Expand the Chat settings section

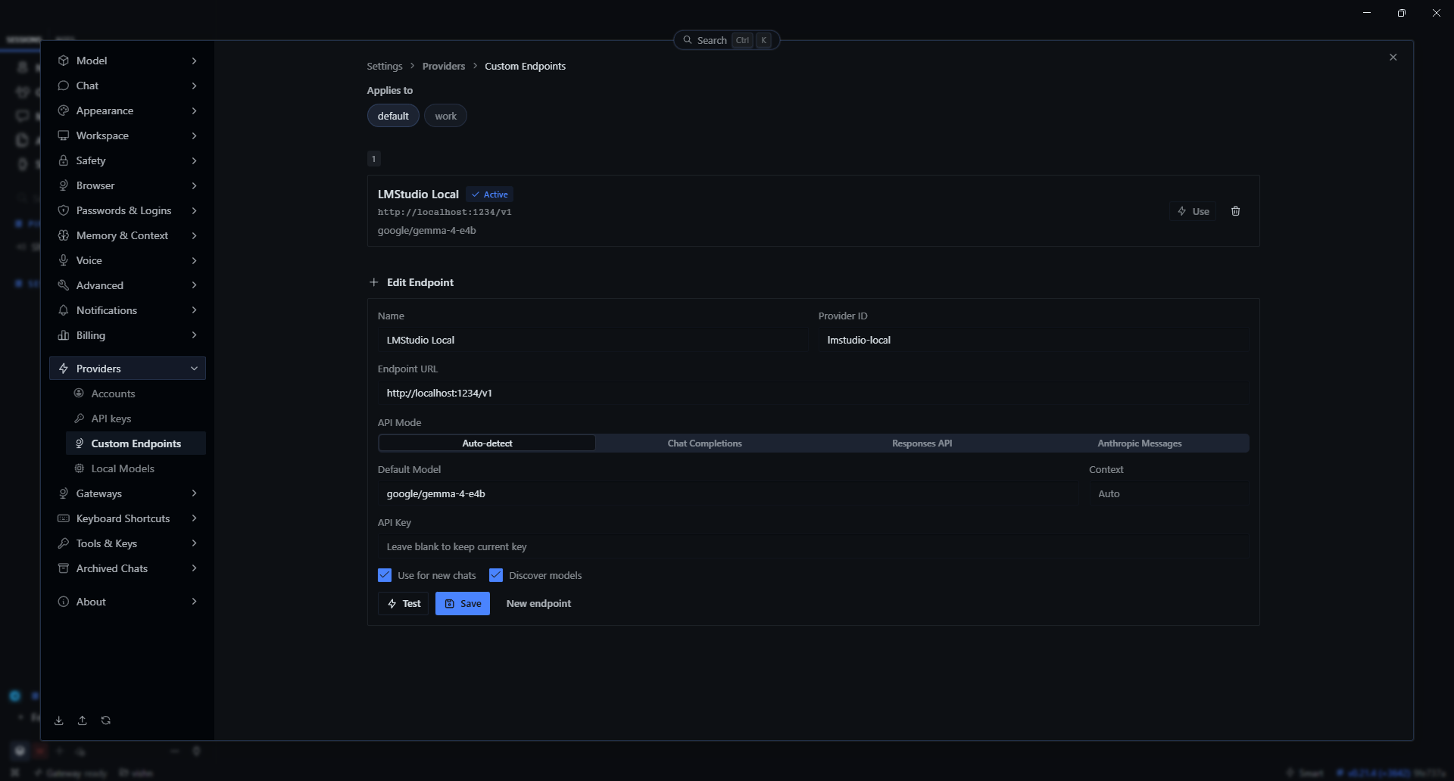[x=127, y=86]
